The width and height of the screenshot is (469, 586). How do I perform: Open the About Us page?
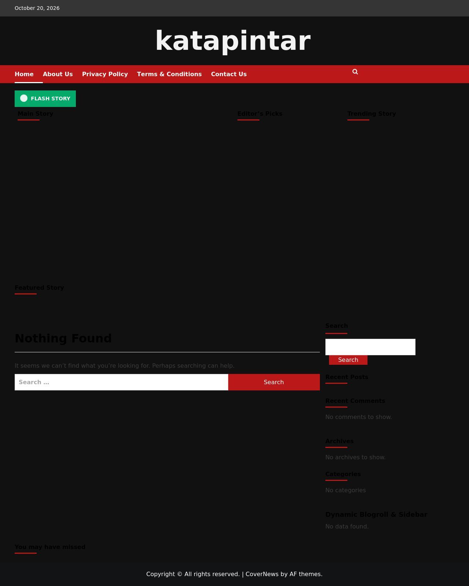click(58, 74)
